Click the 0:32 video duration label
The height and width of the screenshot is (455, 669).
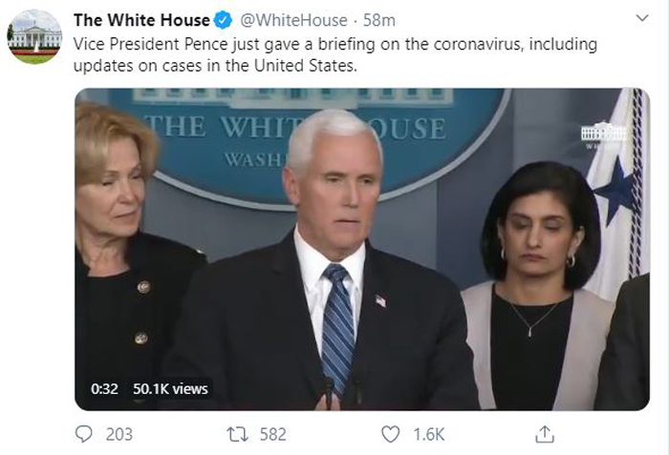click(104, 388)
